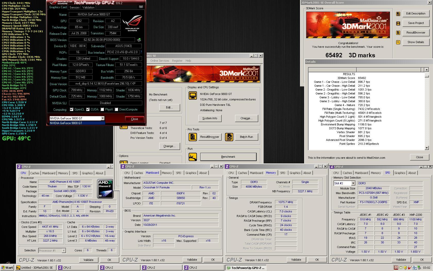Click the monitor icon in Display and CPU Settings
This screenshot has height=271, width=433.
coord(193,95)
